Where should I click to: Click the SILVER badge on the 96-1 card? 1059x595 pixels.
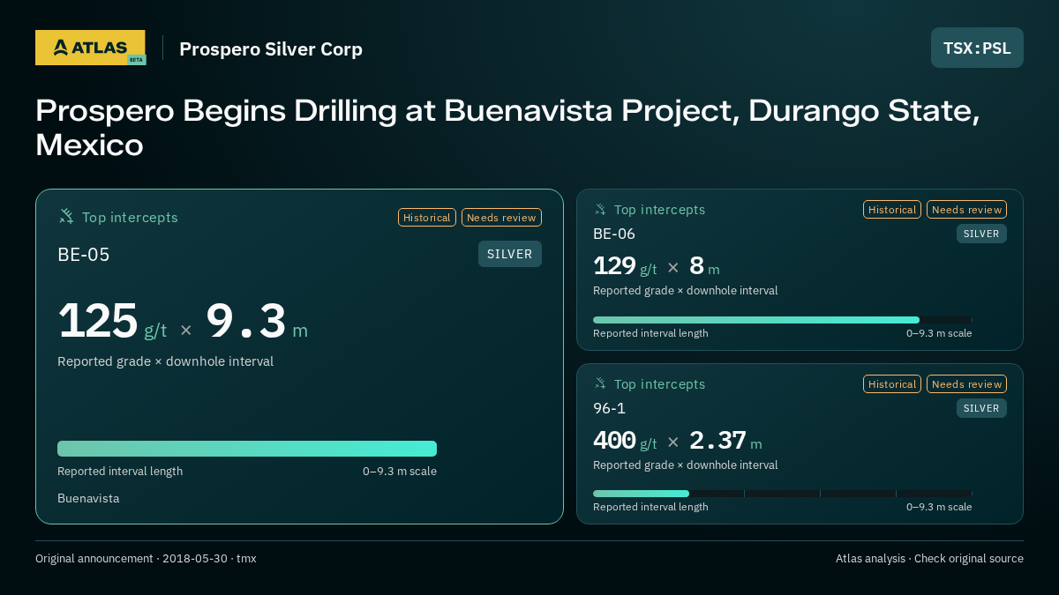coord(981,408)
